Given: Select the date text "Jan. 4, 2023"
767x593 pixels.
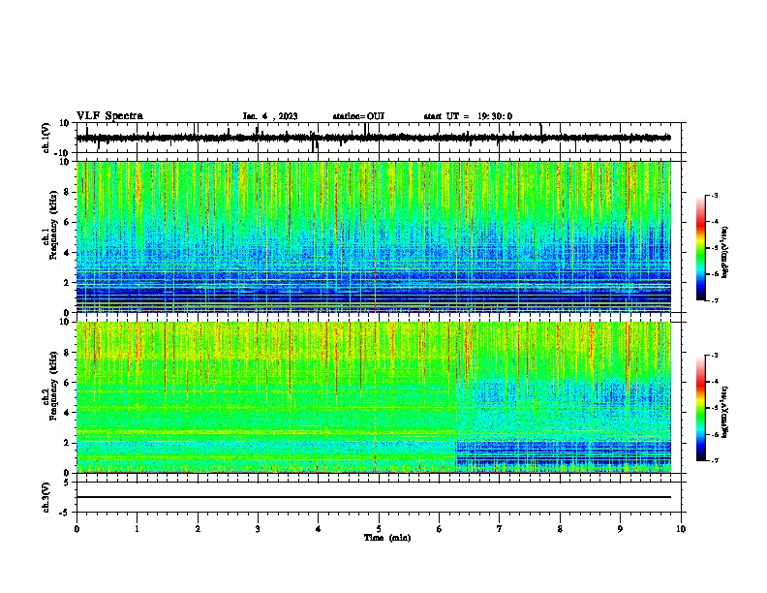Looking at the screenshot, I should (x=270, y=116).
